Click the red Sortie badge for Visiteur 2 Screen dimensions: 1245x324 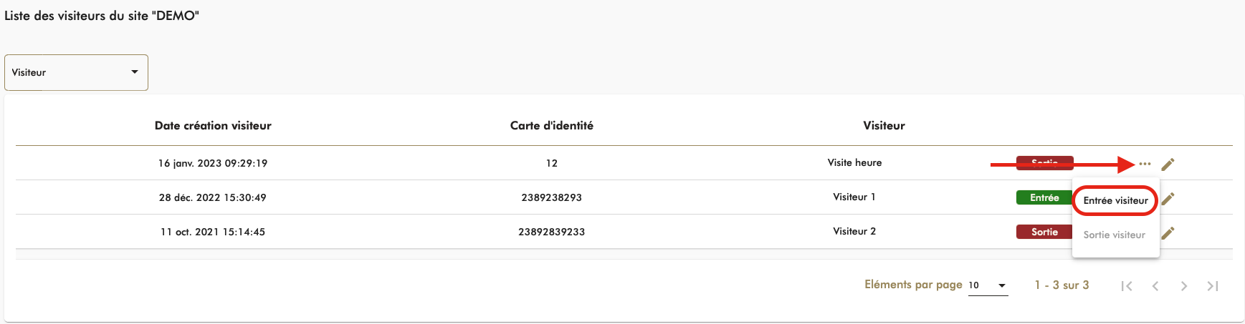click(x=1044, y=232)
